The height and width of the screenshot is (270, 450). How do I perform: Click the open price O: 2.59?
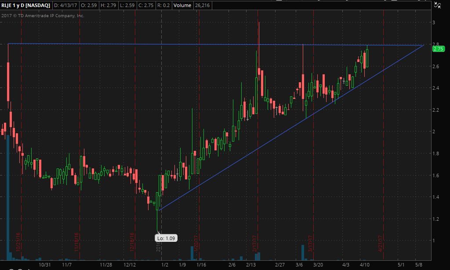pos(89,5)
